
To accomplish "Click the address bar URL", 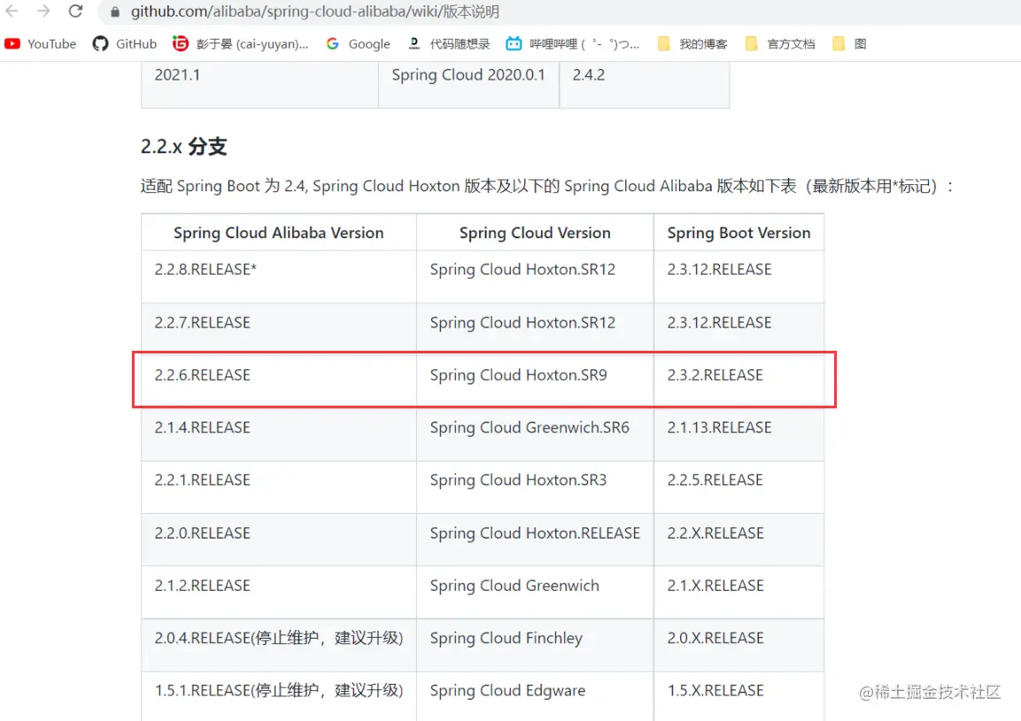I will [x=315, y=12].
